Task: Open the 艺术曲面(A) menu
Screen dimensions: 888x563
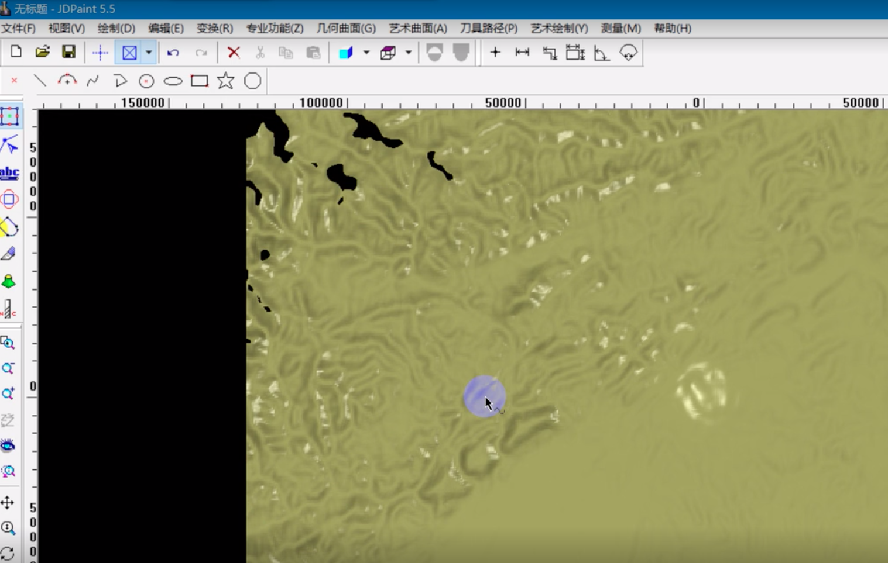Action: (x=418, y=28)
